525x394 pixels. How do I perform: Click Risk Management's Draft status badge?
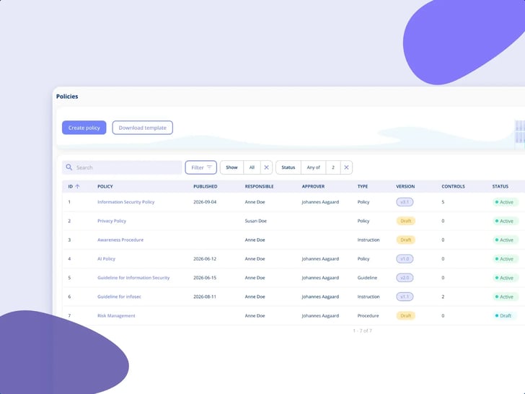(x=504, y=315)
